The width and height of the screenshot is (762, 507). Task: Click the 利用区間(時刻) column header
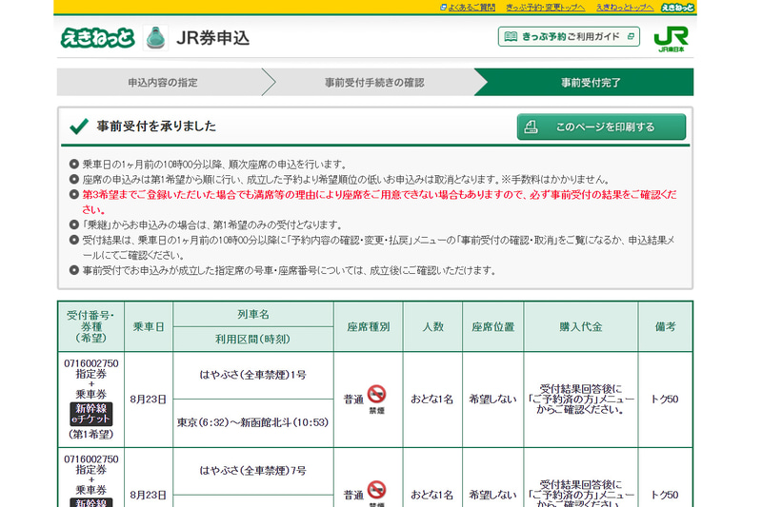(253, 340)
